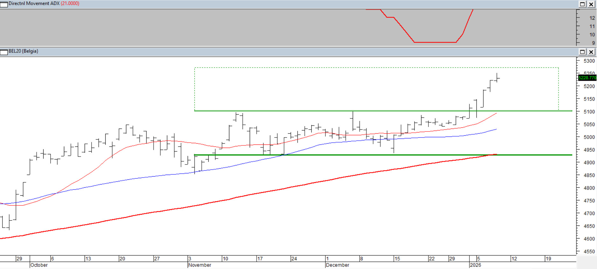Maximize the BEL20 chart panel
597x269 pixels.
[582, 52]
